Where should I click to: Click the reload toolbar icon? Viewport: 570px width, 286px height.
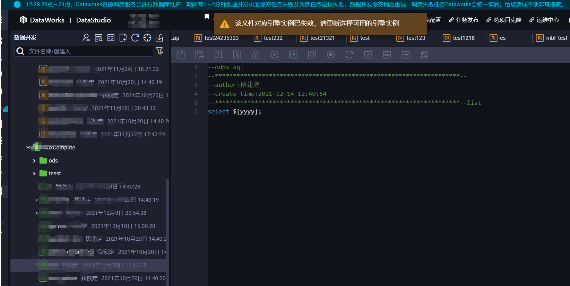click(x=349, y=55)
